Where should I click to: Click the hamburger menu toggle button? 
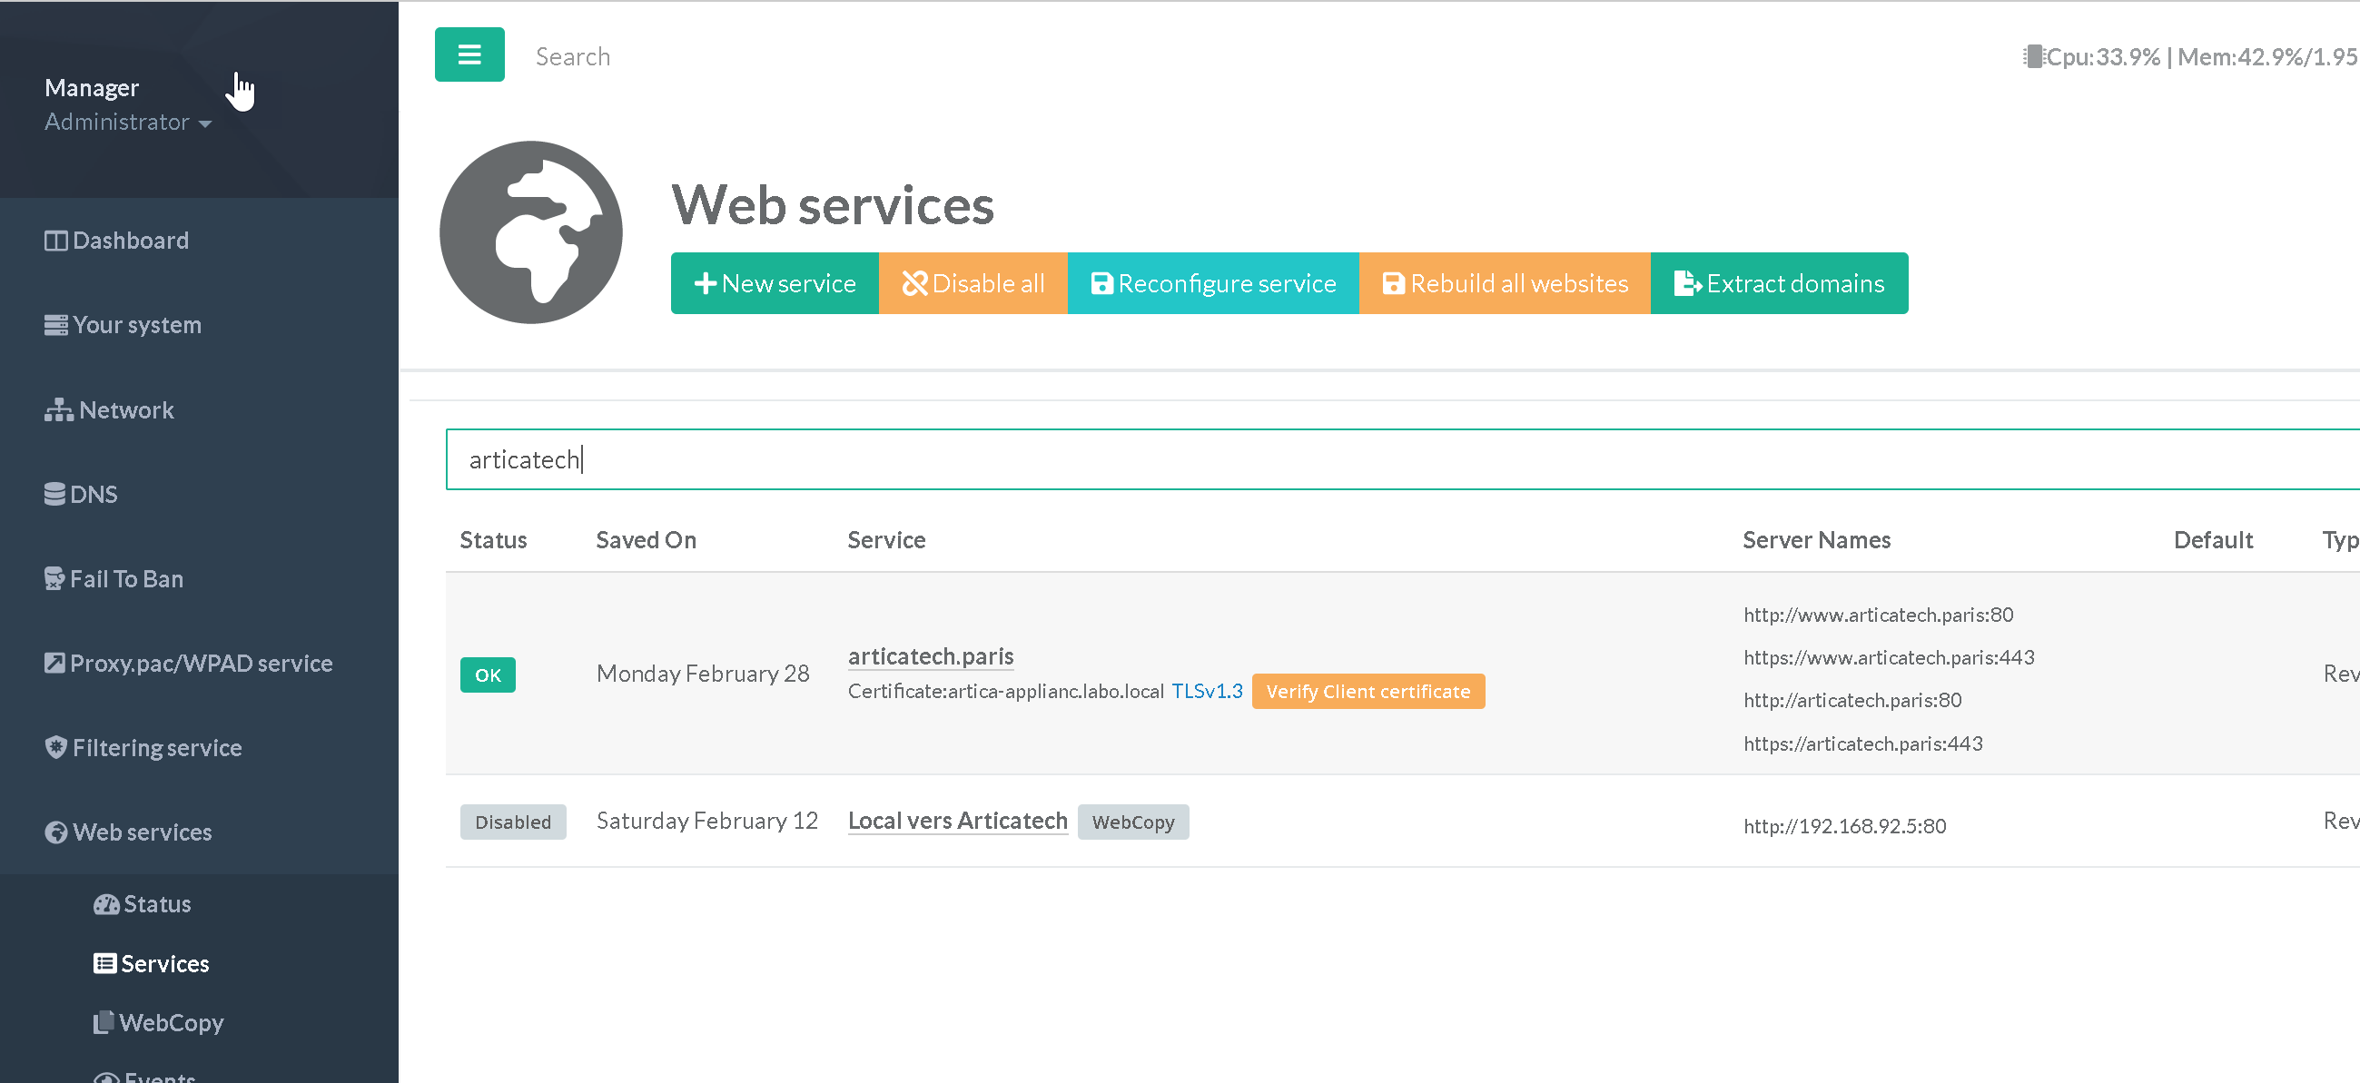coord(469,55)
